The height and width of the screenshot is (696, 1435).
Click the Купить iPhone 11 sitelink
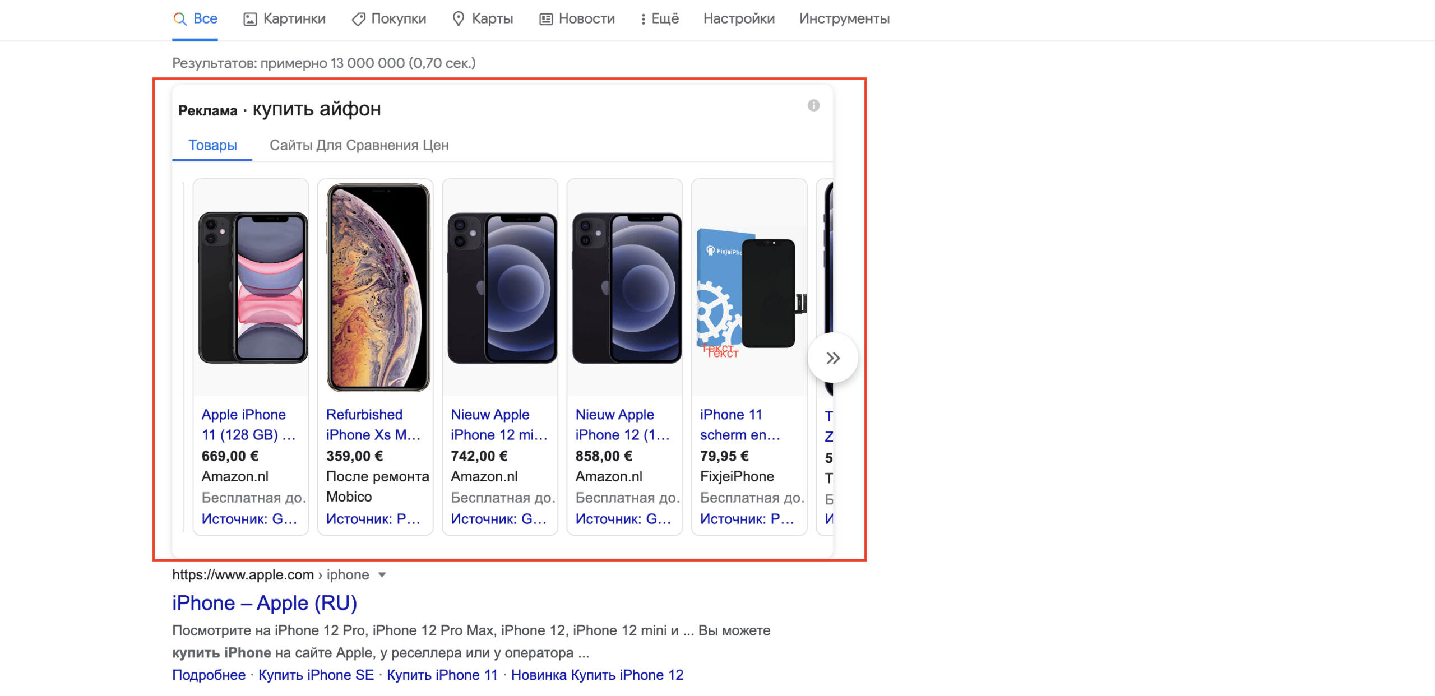pyautogui.click(x=442, y=675)
